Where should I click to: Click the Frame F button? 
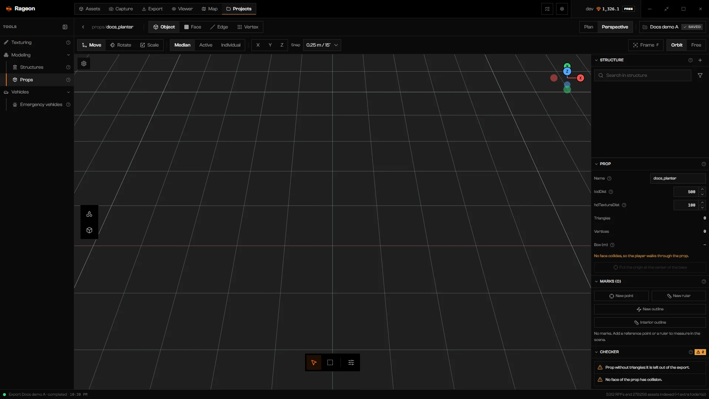coord(646,45)
